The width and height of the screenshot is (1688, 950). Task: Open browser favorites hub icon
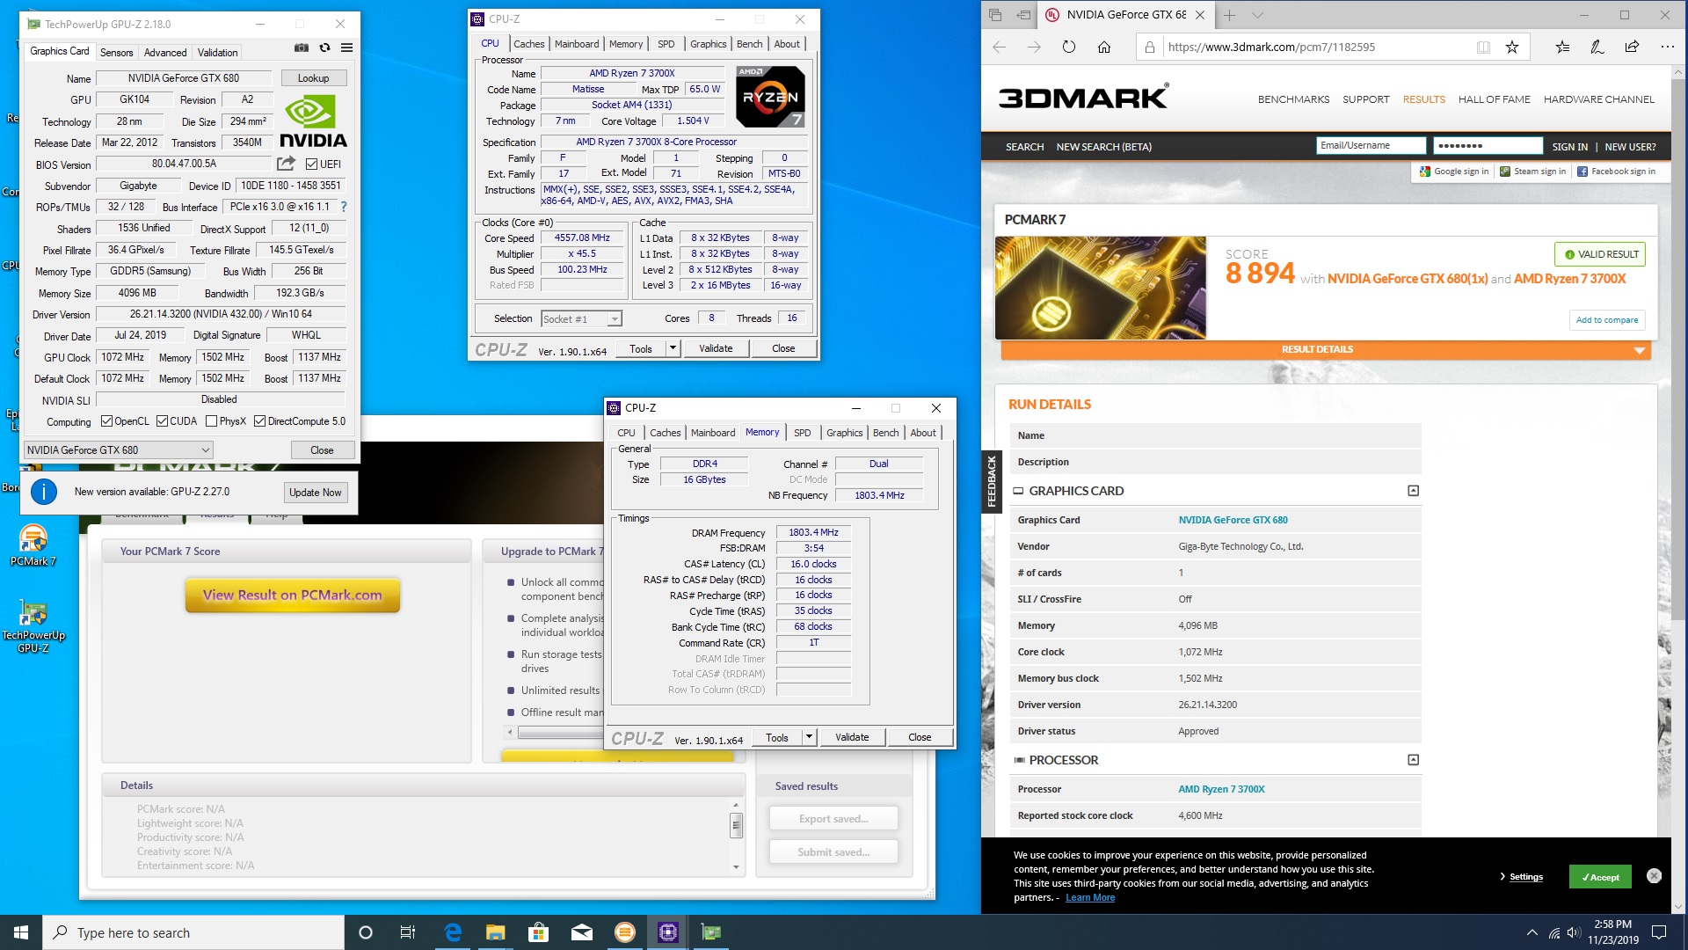tap(1562, 47)
